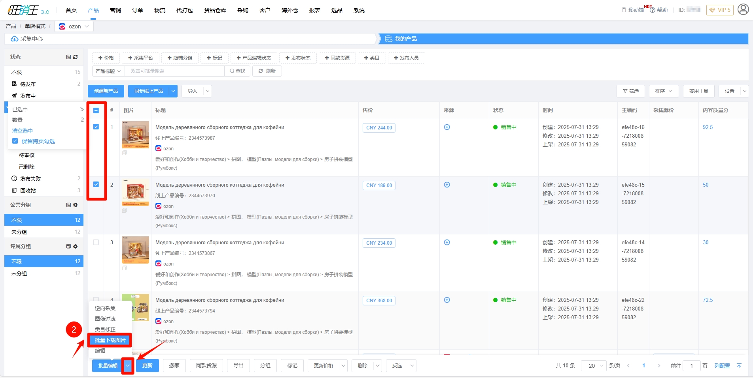Go to next page arrow in pagination
The image size is (753, 378).
658,366
